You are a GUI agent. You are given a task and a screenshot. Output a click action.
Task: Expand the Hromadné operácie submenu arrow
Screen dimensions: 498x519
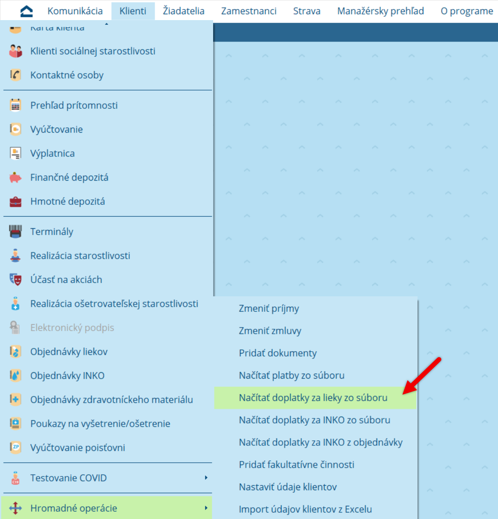pyautogui.click(x=206, y=508)
